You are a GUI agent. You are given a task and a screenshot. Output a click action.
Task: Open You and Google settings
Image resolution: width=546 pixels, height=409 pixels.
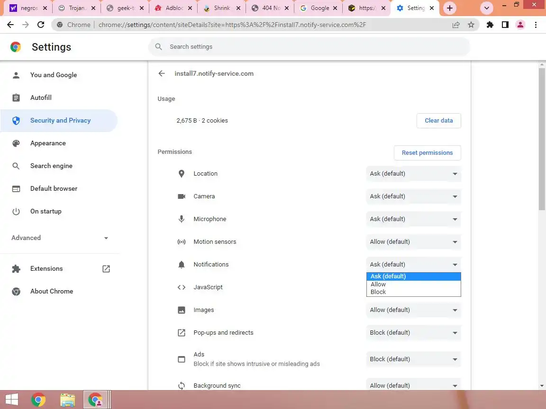(x=59, y=75)
